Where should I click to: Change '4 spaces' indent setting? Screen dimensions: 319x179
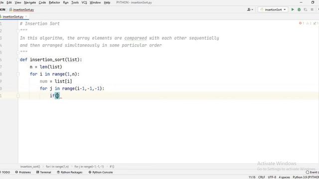(284, 177)
